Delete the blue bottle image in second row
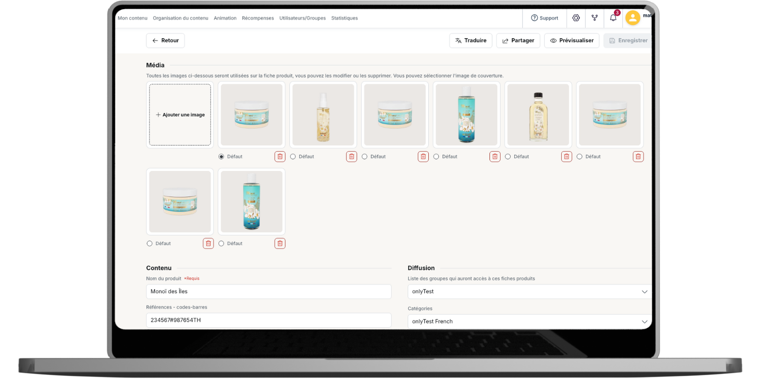This screenshot has height=381, width=766. (280, 244)
